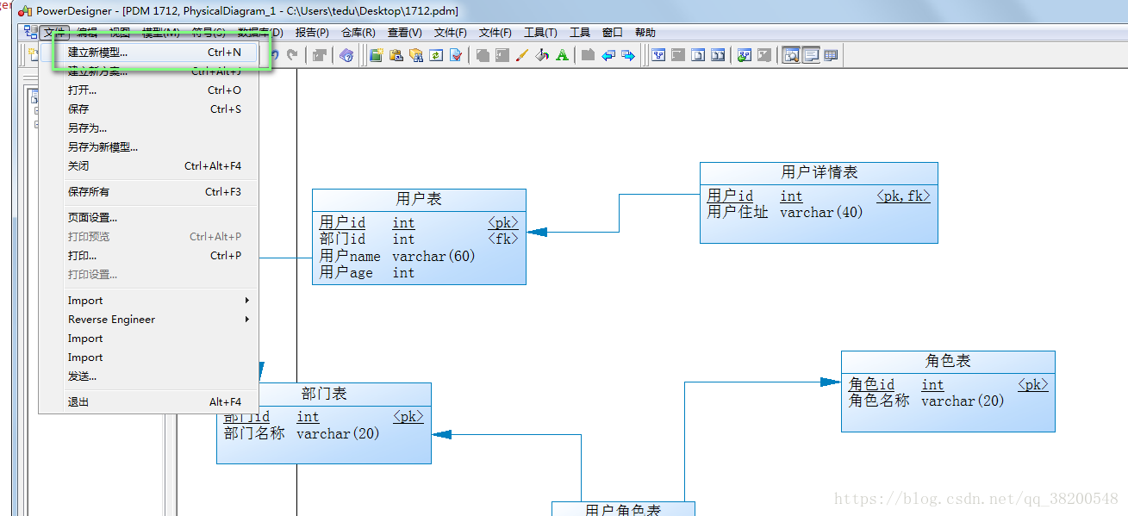Click 建立新模型 in the File menu
The image size is (1128, 516).
click(103, 53)
